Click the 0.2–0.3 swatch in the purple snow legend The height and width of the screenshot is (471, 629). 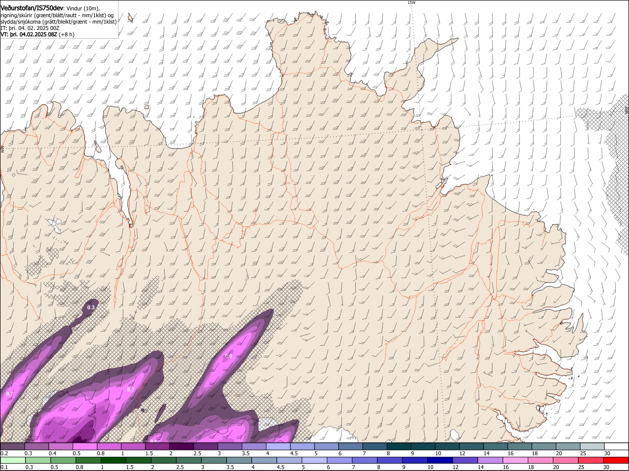tap(12, 446)
